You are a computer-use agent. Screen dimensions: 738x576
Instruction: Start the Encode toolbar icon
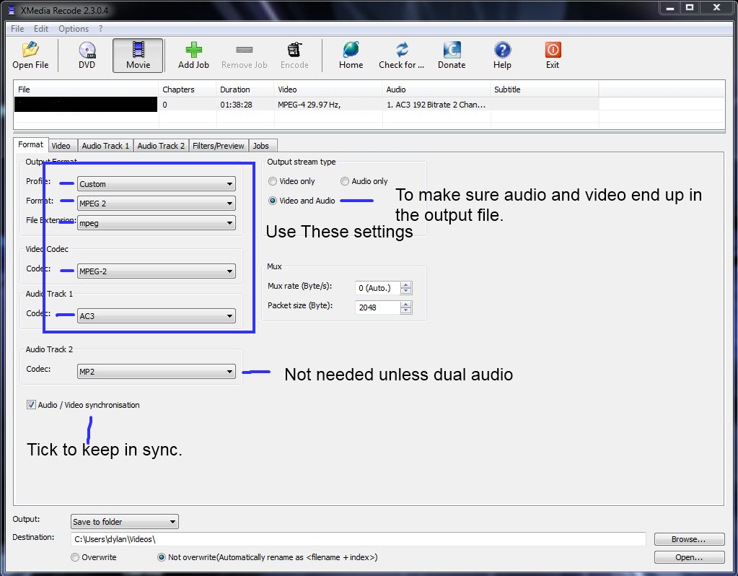(x=294, y=50)
